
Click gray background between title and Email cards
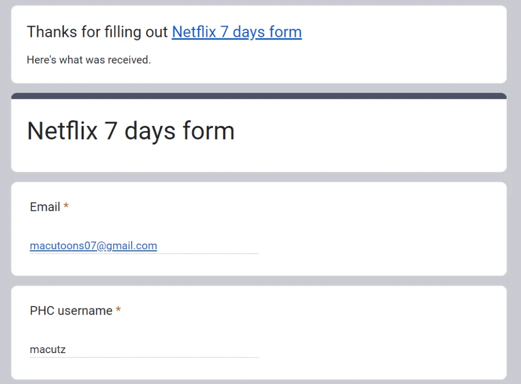pos(259,177)
